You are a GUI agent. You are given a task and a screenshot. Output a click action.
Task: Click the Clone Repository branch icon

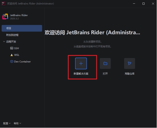[130, 63]
